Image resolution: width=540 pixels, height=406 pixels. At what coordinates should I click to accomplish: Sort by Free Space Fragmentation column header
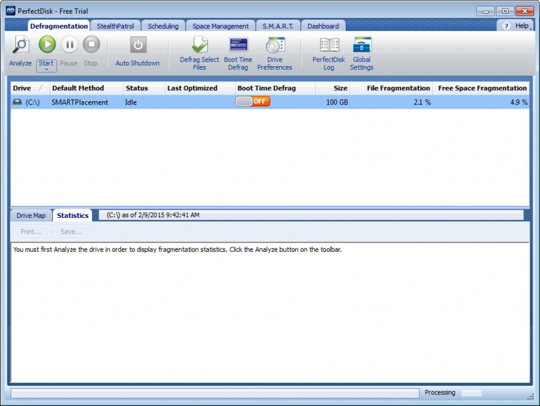[x=481, y=88]
